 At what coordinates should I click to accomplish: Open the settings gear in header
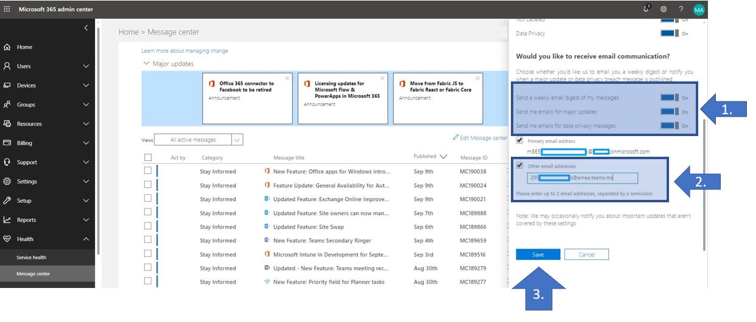point(664,9)
